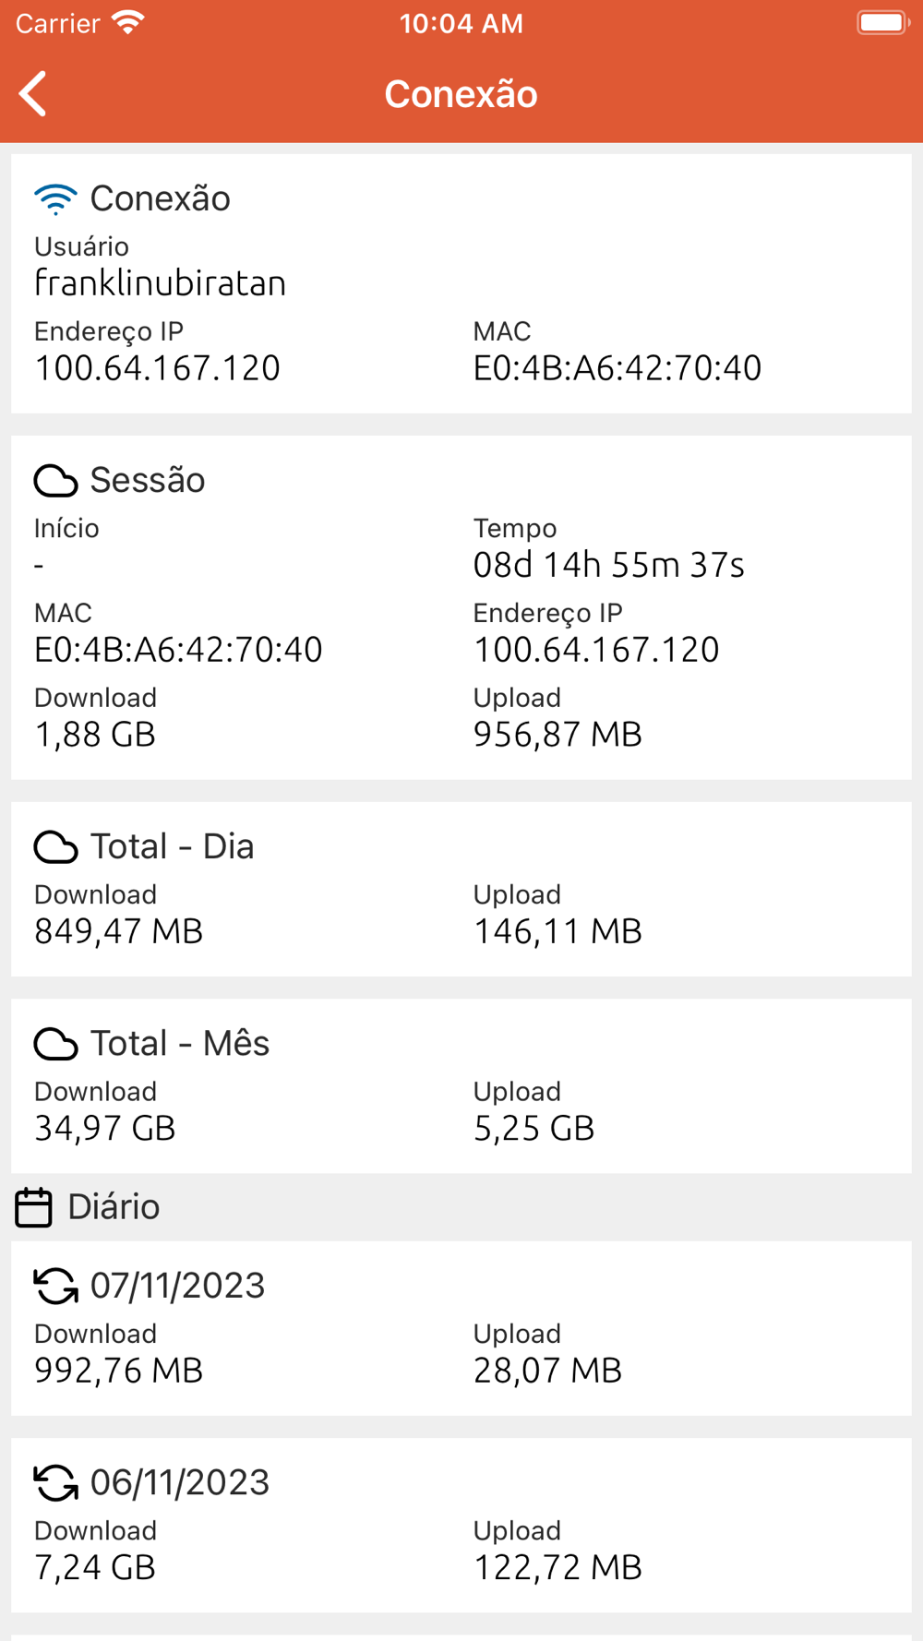Tap the battery indicator in status bar
Viewport: 923px width, 1641px height.
pyautogui.click(x=882, y=23)
